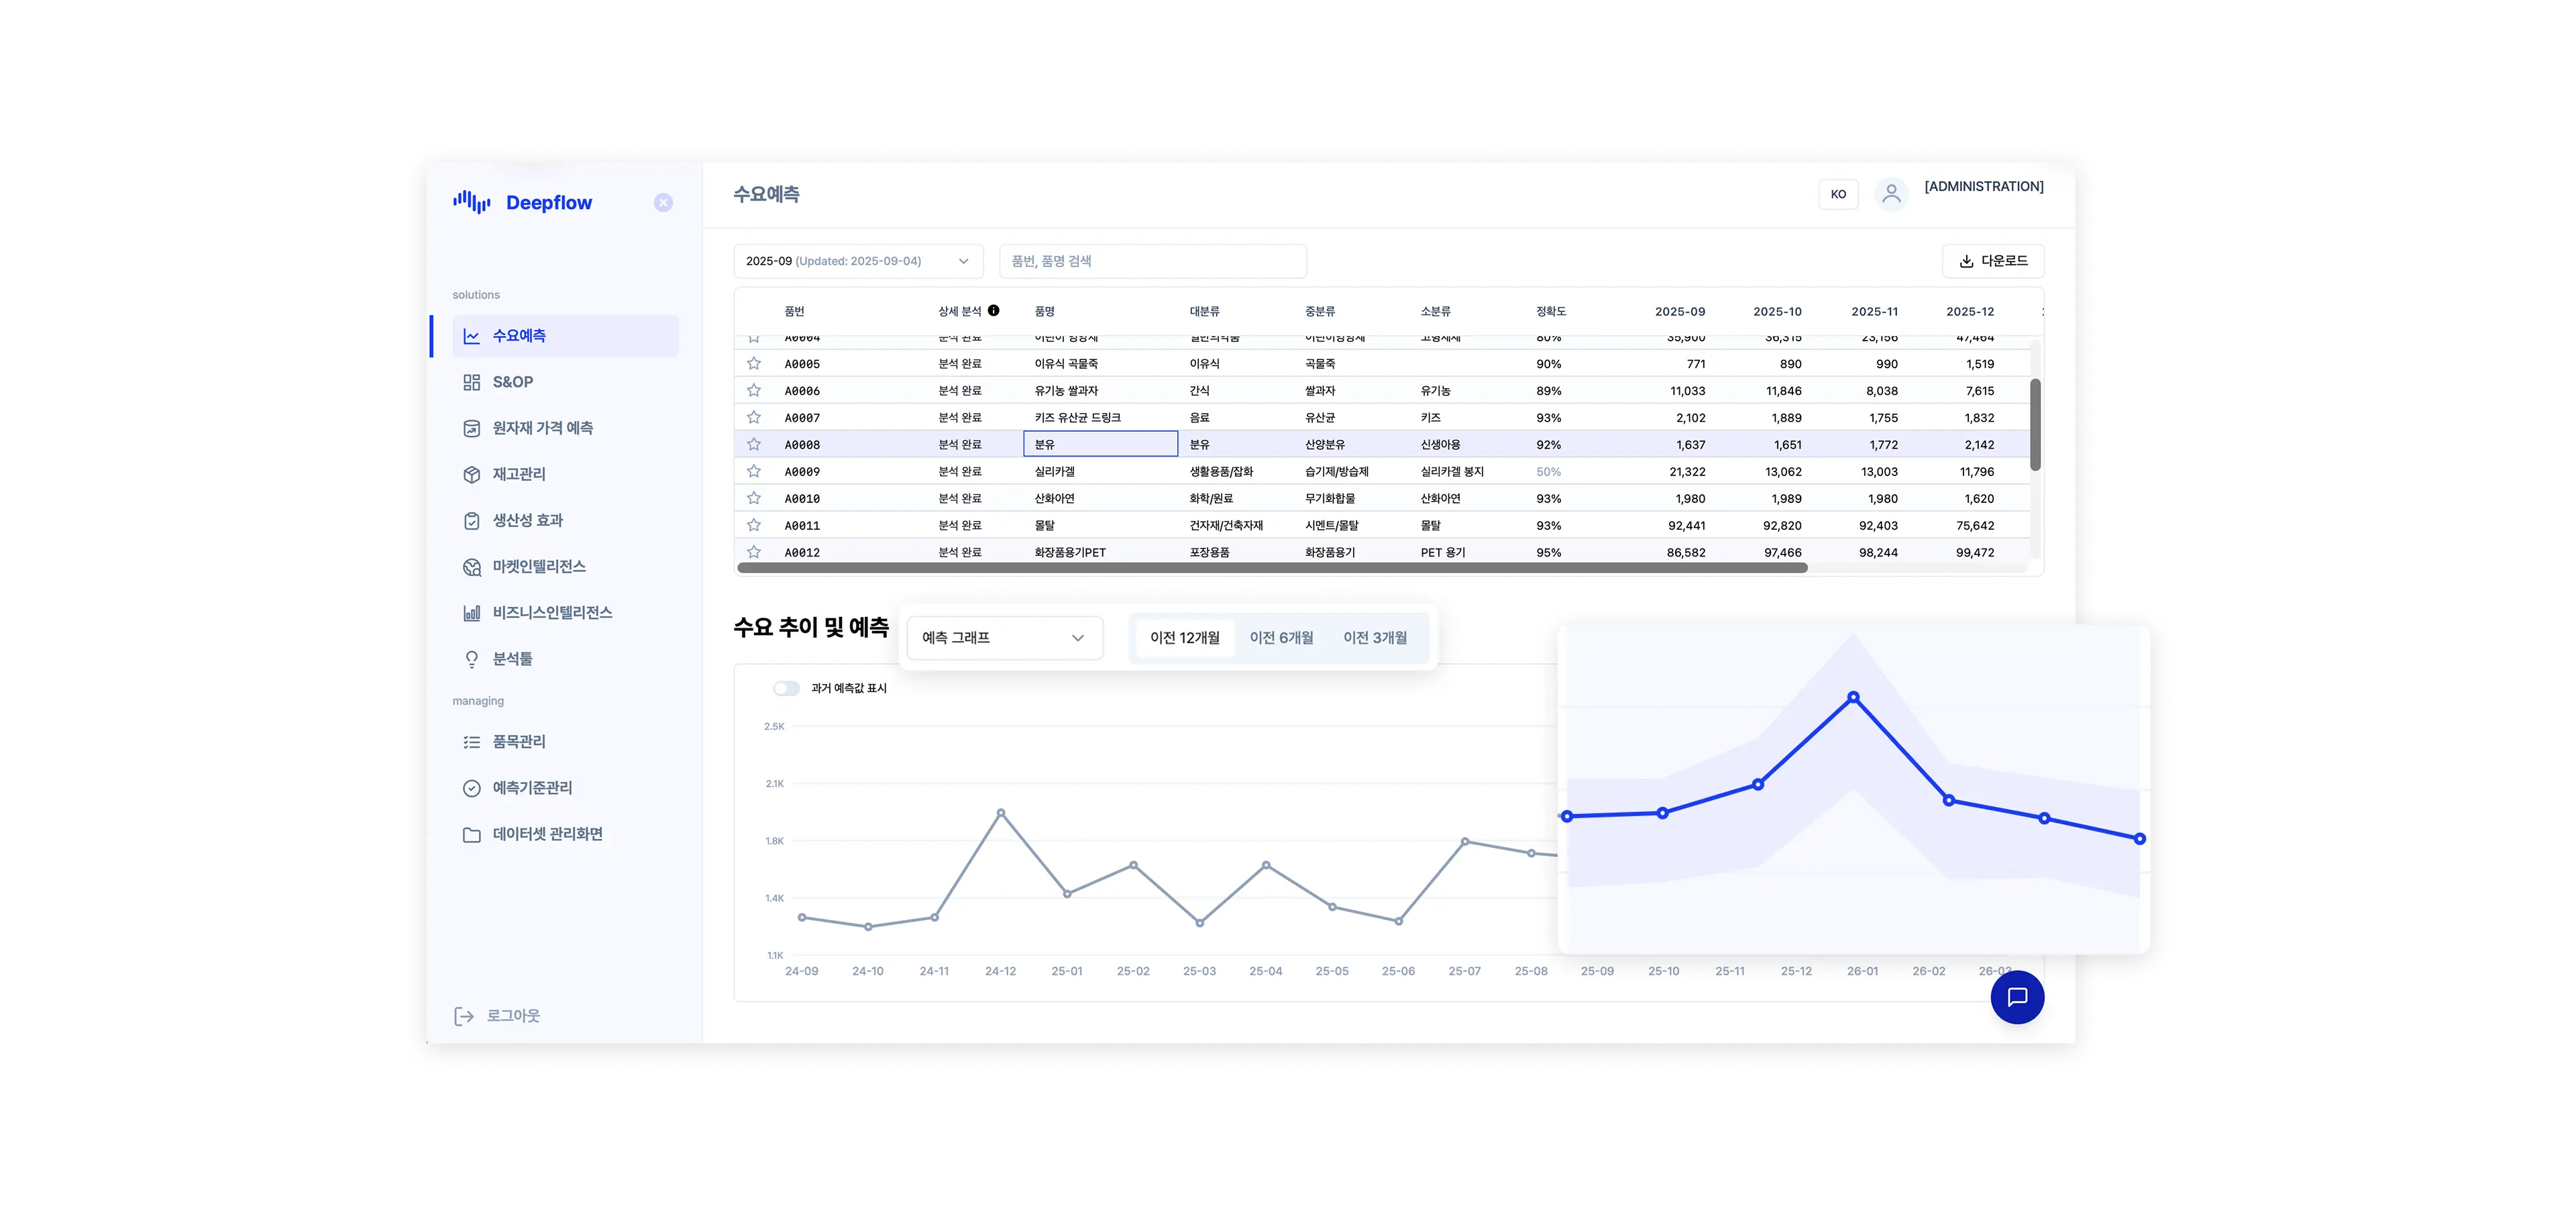Image resolution: width=2576 pixels, height=1207 pixels.
Task: Open the 2025-09 forecast period dropdown
Action: tap(858, 261)
